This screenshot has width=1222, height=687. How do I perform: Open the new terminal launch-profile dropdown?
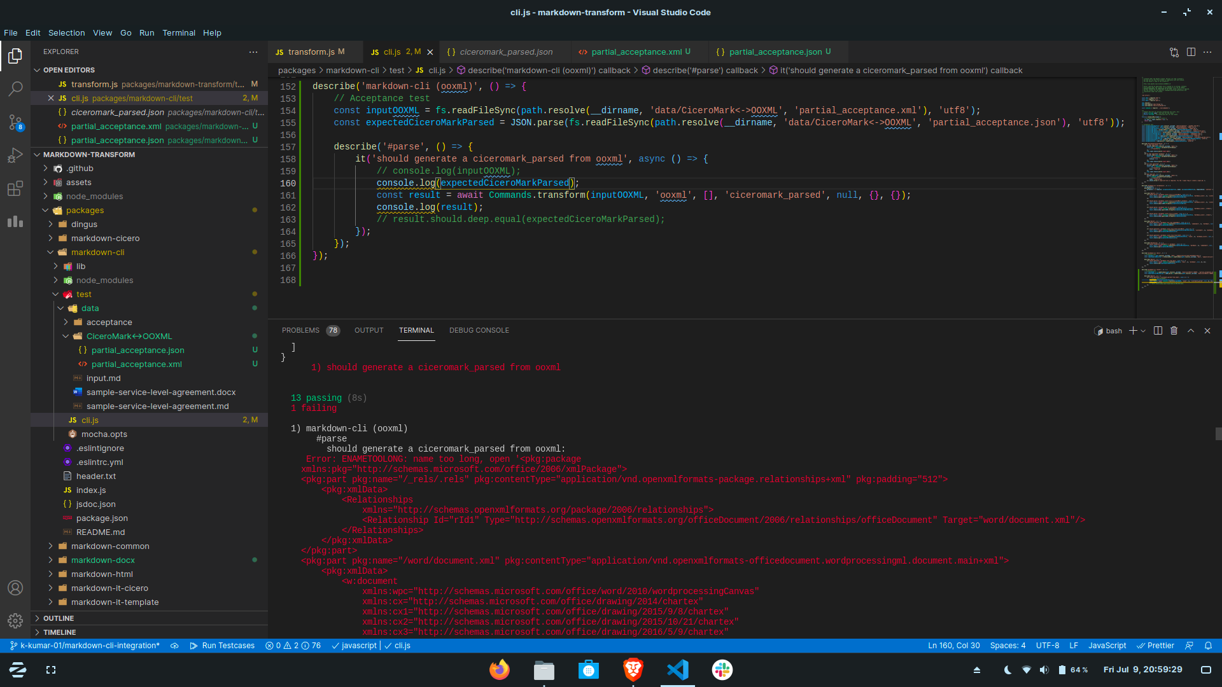click(x=1144, y=331)
